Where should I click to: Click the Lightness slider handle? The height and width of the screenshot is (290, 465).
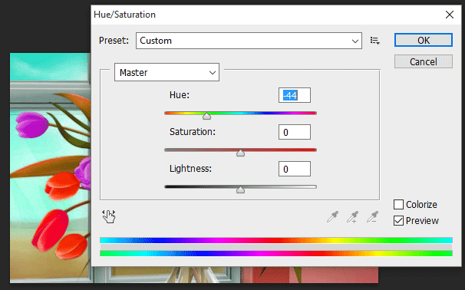pyautogui.click(x=240, y=189)
